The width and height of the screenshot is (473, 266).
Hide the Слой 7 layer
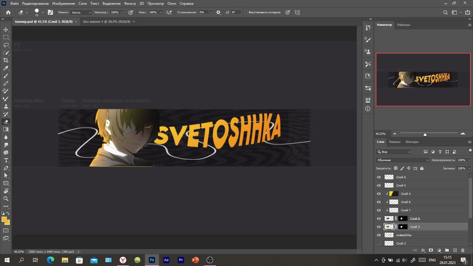pos(379,210)
